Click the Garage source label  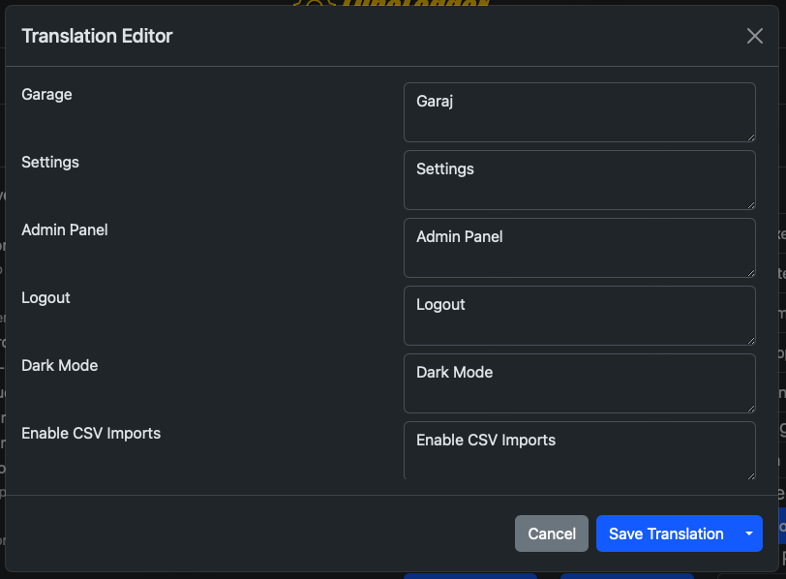click(46, 95)
